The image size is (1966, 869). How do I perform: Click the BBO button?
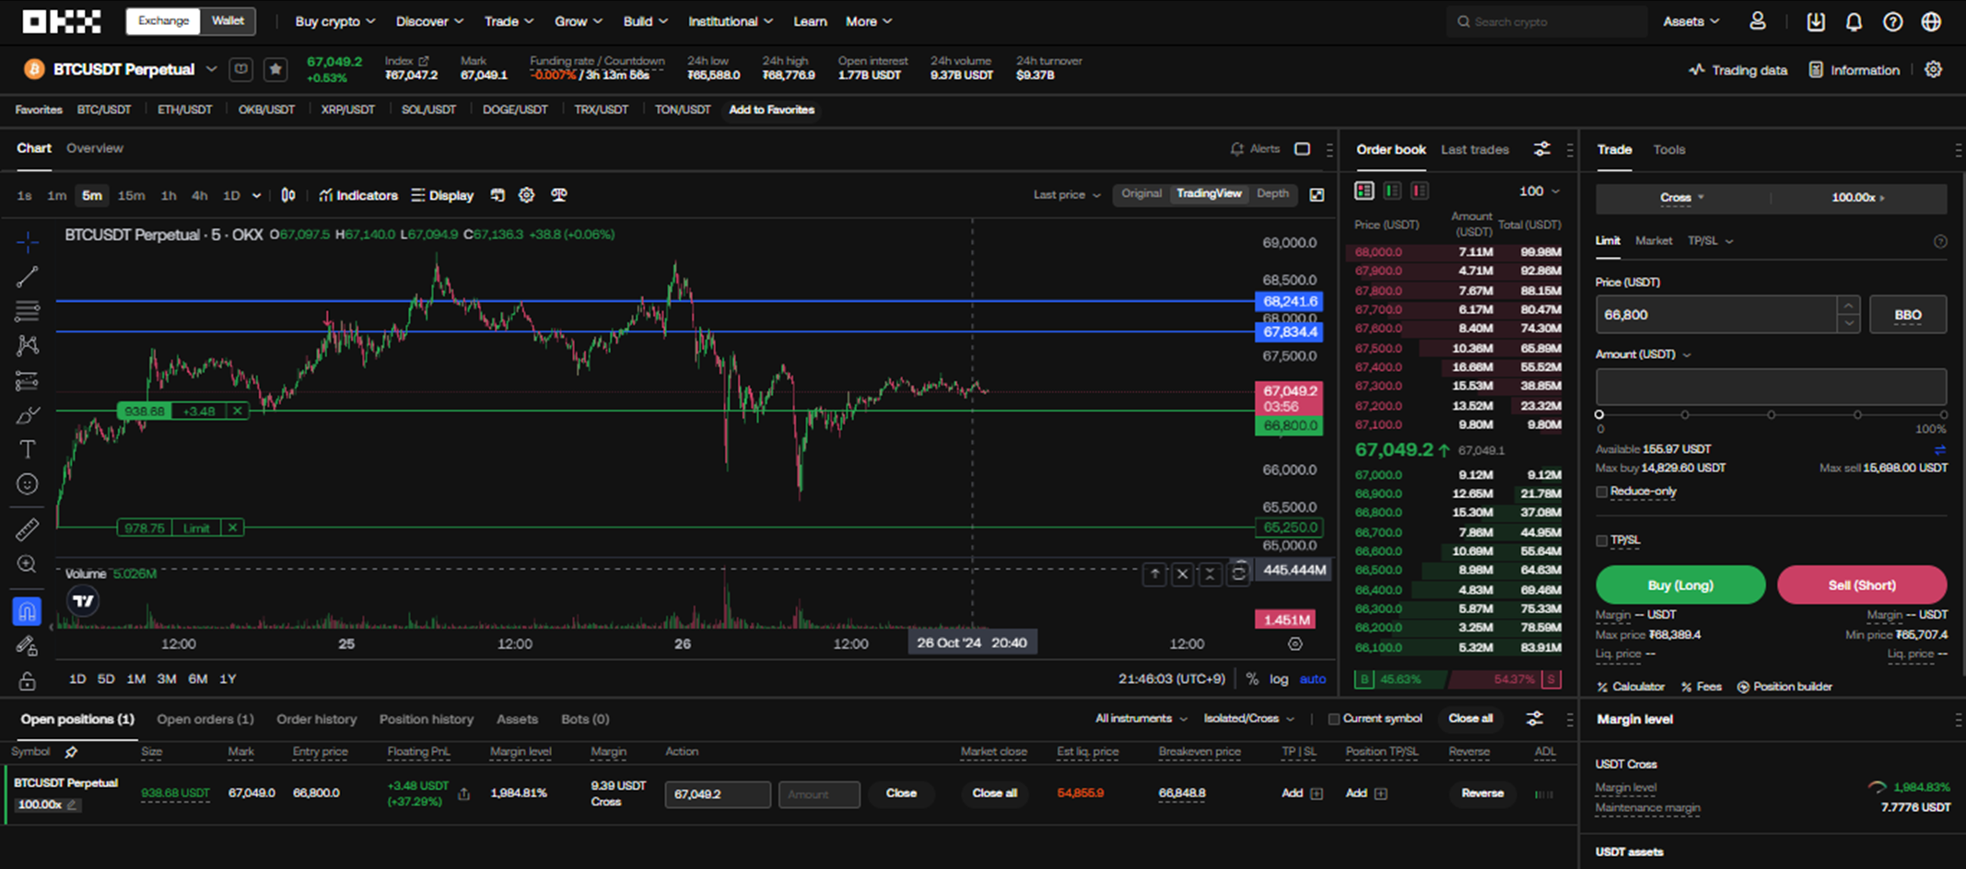point(1907,315)
